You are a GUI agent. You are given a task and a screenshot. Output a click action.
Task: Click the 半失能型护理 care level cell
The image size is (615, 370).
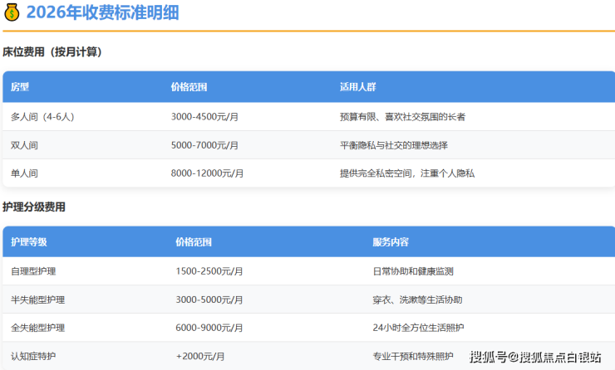pyautogui.click(x=38, y=299)
